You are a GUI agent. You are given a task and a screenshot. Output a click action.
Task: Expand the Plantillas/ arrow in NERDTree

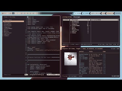[3, 33]
